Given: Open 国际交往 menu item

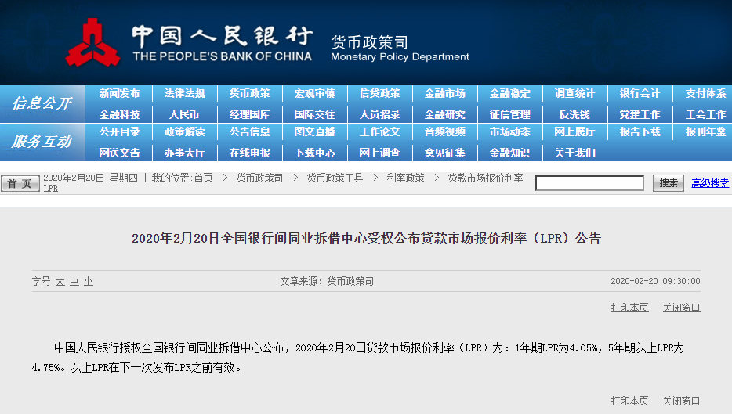Looking at the screenshot, I should (314, 114).
